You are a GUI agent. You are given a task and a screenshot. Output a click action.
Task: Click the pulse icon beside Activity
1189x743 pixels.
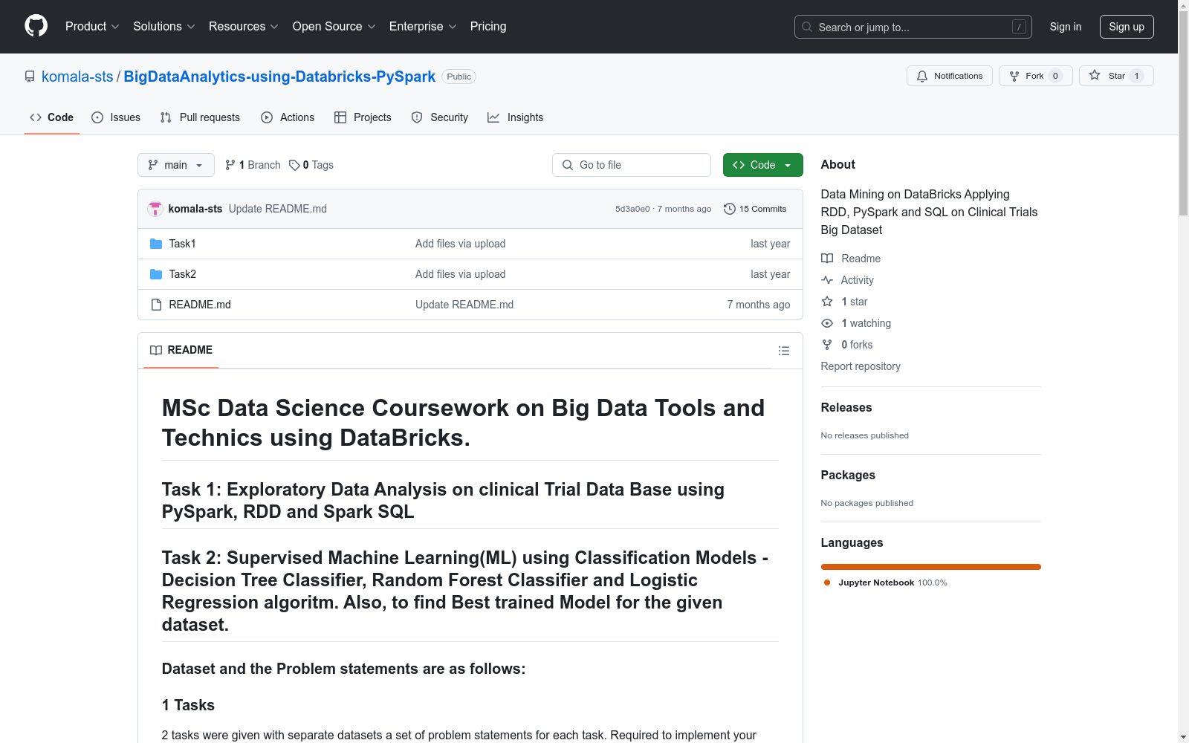pos(827,280)
